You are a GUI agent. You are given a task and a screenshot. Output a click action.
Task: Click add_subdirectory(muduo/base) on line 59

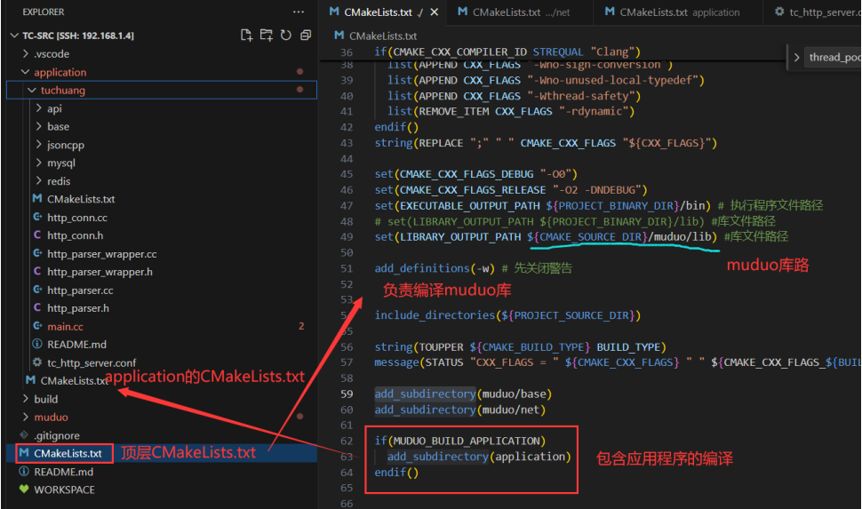point(463,394)
